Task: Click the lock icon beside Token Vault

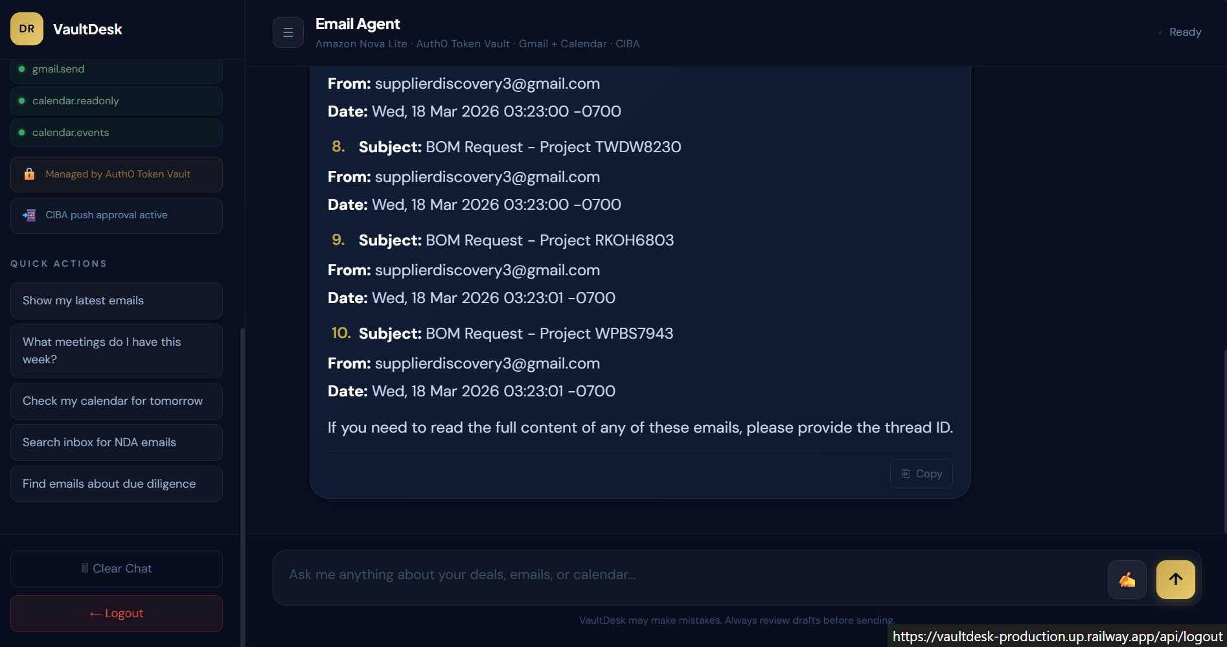Action: (x=29, y=174)
